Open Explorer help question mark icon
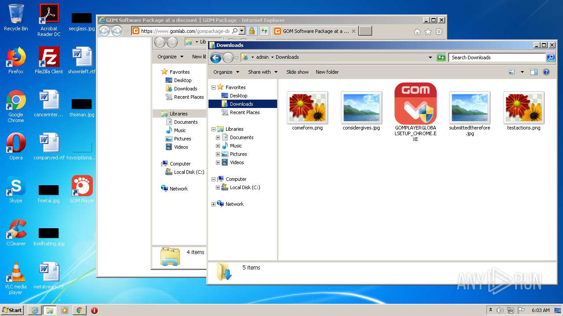Viewport: 563px width, 316px height. click(546, 72)
